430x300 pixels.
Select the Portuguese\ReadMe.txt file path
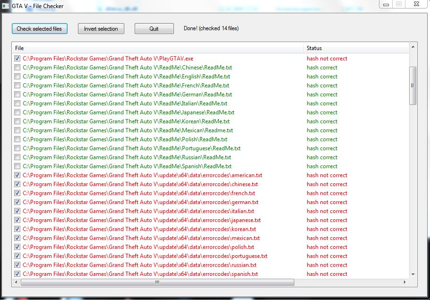point(132,148)
